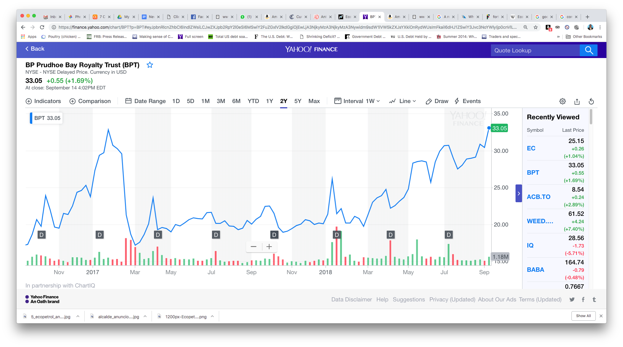Screen dimensions: 623x347
Task: Choose the YTD range tab
Action: click(x=253, y=101)
